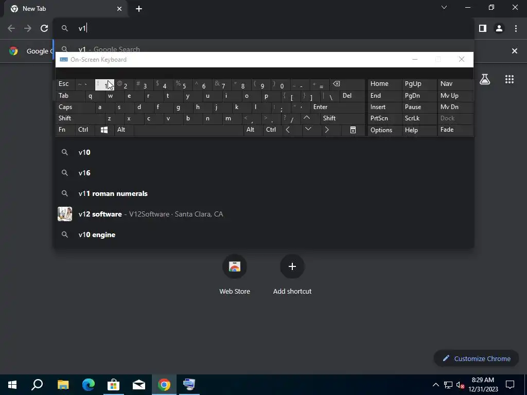The width and height of the screenshot is (527, 395).
Task: Click the Options key on keyboard
Action: pos(385,130)
